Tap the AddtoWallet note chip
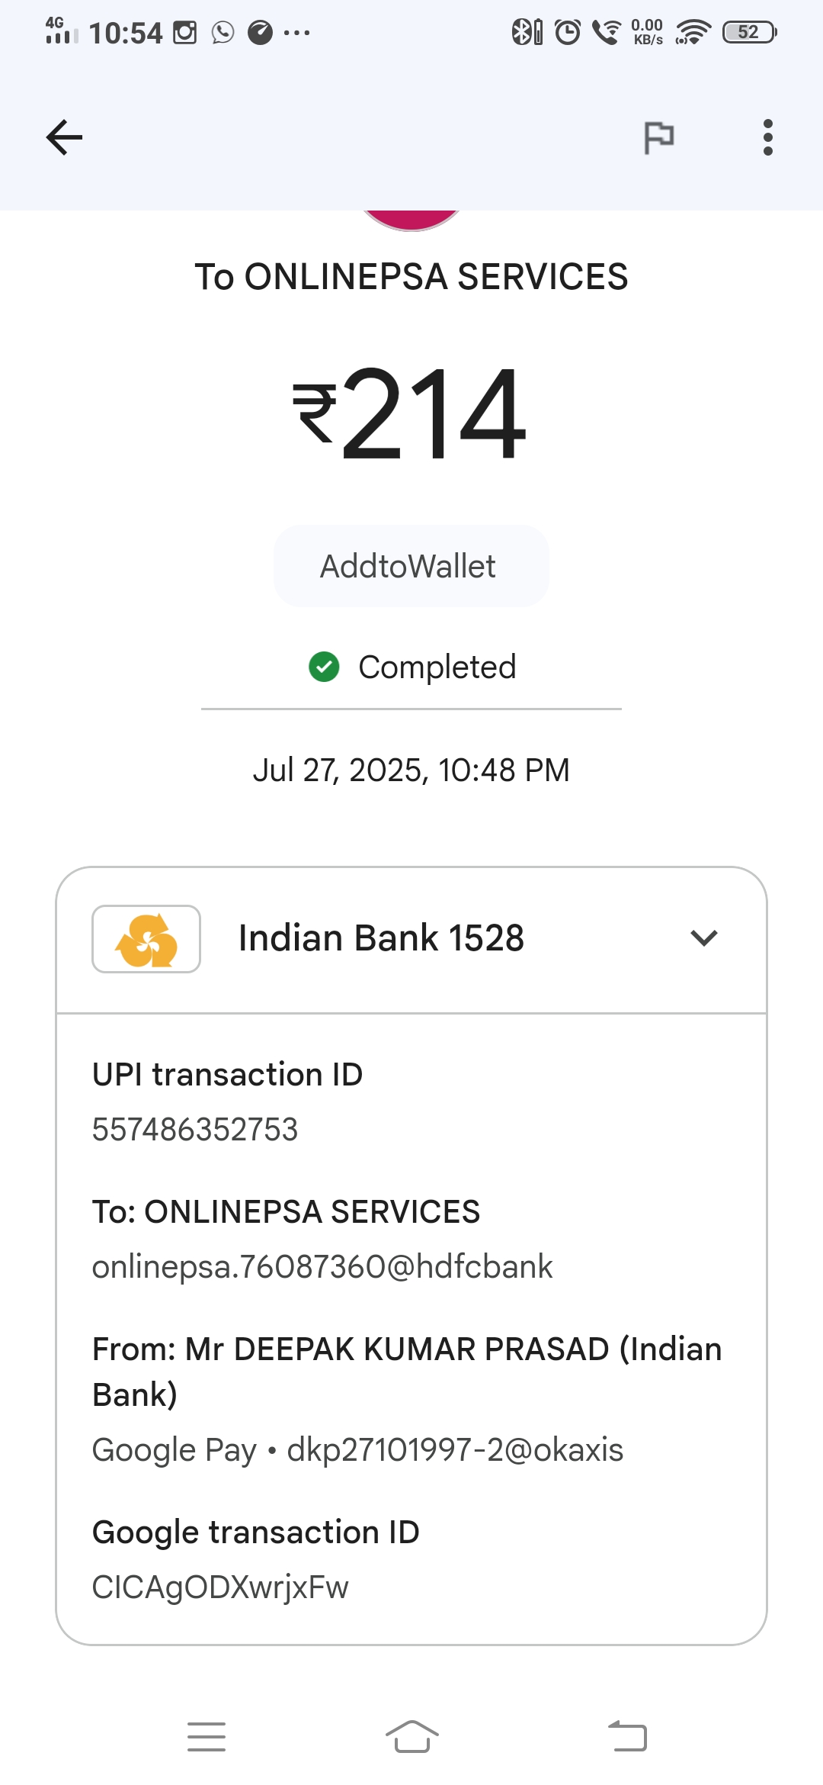The height and width of the screenshot is (1785, 823). 411,567
